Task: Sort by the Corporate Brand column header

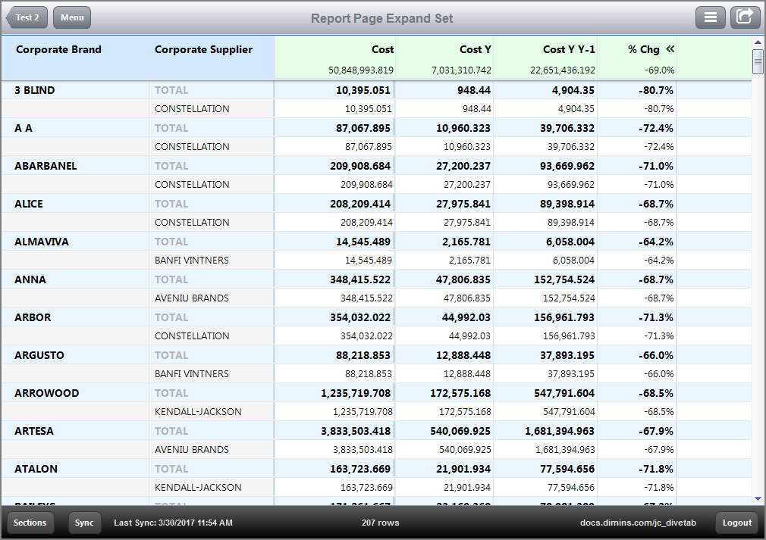Action: pyautogui.click(x=58, y=49)
